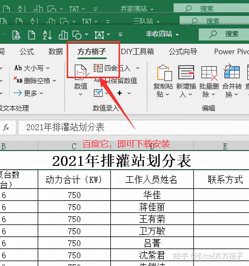
Task: Click 数值 button in ribbon
Action: (x=81, y=80)
